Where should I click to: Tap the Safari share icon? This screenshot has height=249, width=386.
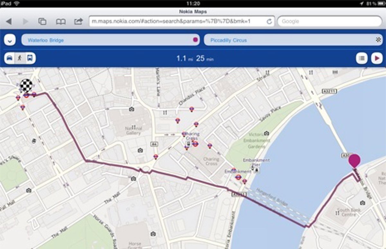(x=78, y=22)
